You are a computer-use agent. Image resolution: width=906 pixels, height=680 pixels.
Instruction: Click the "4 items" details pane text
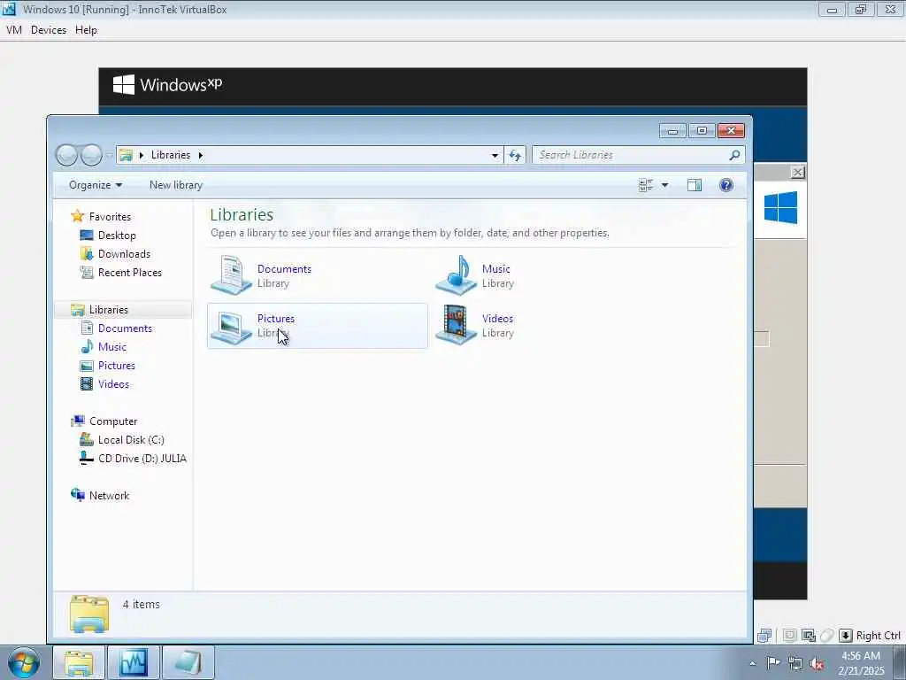tap(141, 604)
